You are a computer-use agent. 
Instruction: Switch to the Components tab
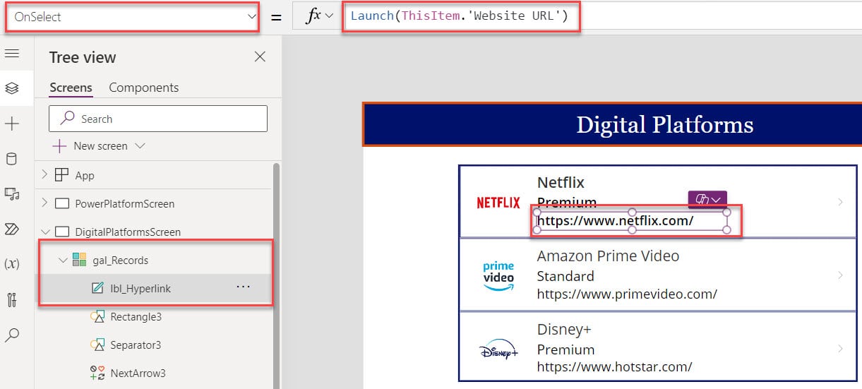pyautogui.click(x=143, y=88)
